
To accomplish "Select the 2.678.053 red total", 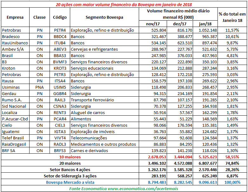I will [153, 157].
